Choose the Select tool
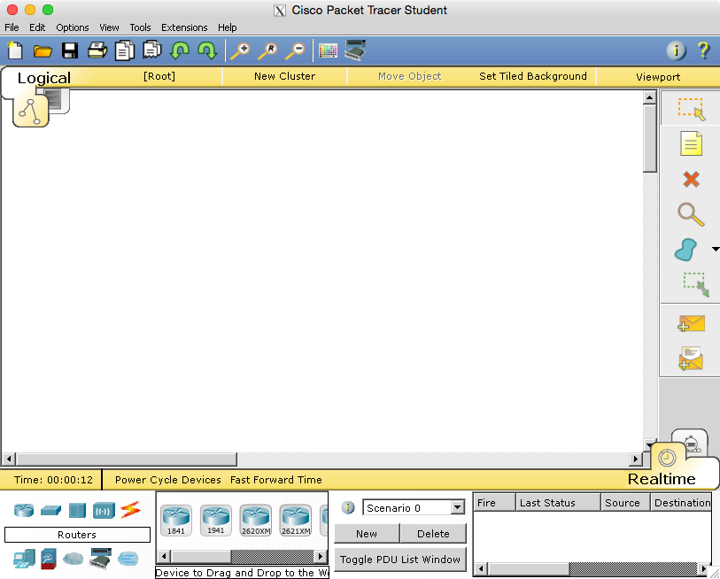The image size is (720, 579). pos(691,109)
